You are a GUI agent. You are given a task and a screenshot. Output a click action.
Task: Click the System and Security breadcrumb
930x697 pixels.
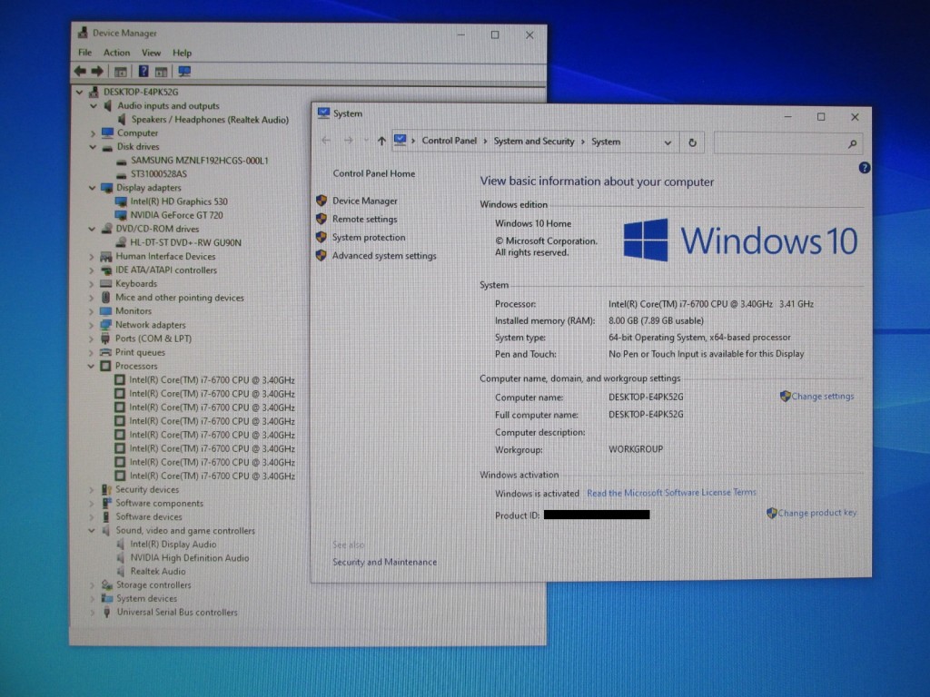[534, 142]
